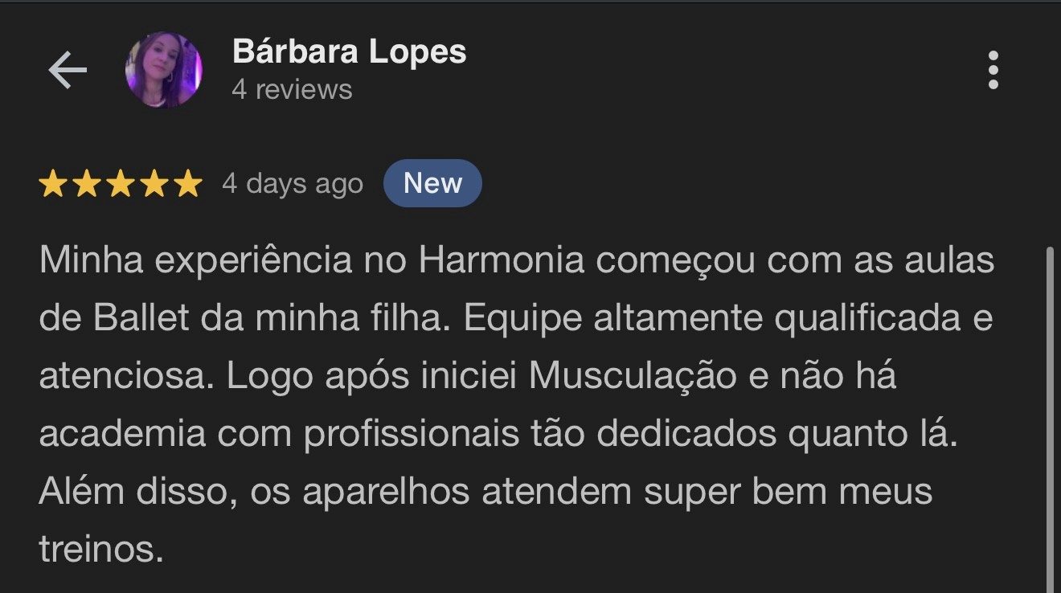Click the vertical scrollbar on the right

(x=1051, y=419)
